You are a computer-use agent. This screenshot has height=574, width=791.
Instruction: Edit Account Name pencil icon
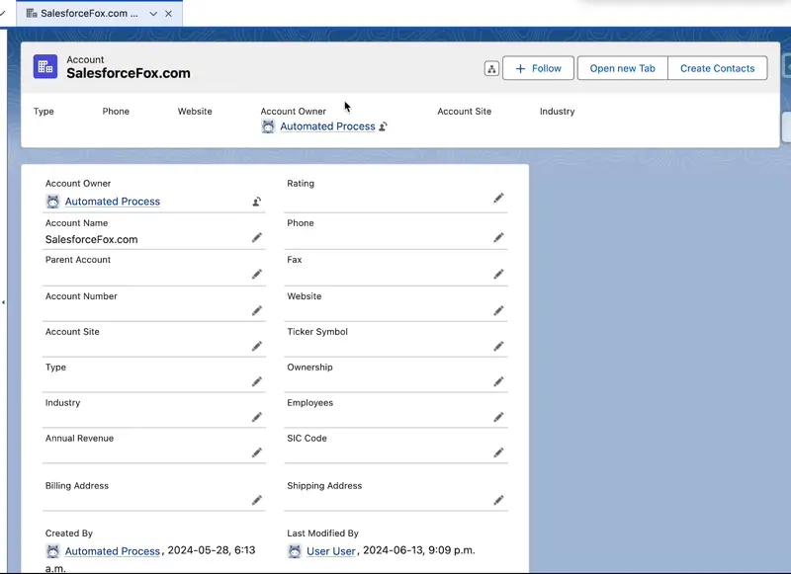257,237
